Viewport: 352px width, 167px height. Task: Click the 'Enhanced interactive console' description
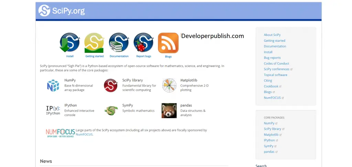click(79, 113)
